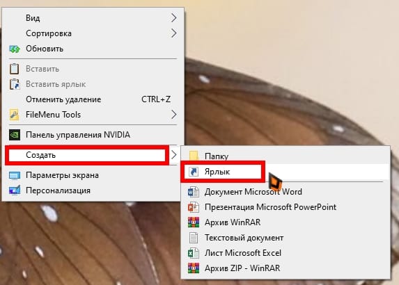The image size is (399, 285).
Task: Click the text document page icon
Action: (x=194, y=238)
